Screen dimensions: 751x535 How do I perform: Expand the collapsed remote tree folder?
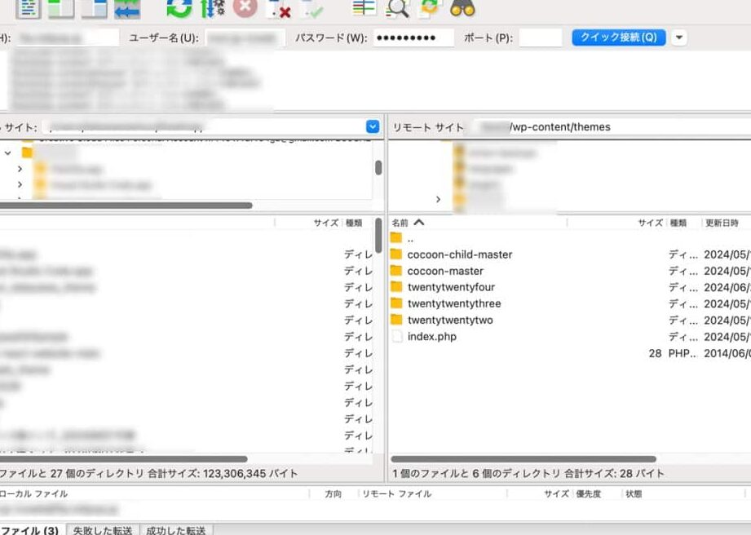438,199
